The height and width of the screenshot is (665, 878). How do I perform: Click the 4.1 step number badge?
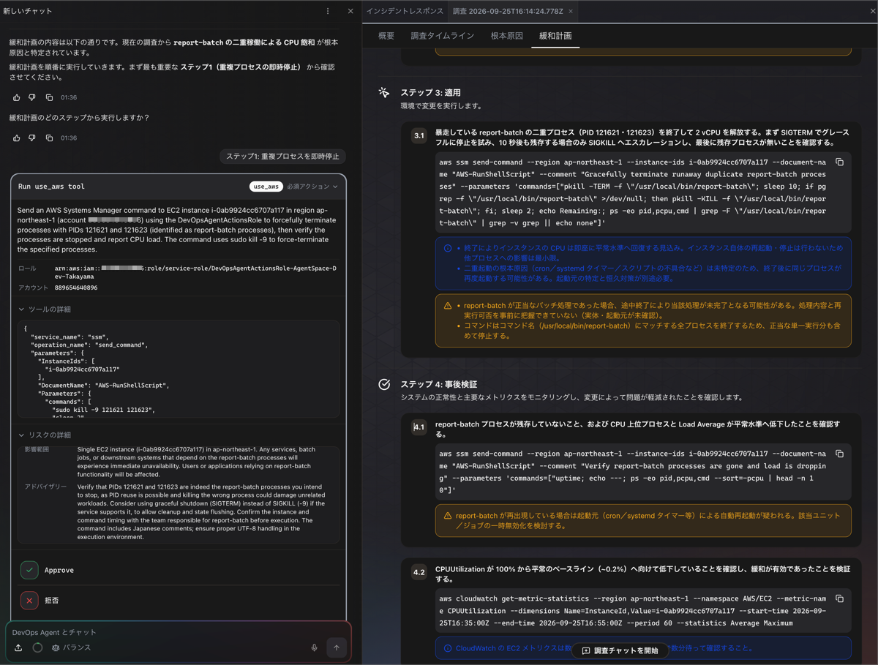pos(419,427)
